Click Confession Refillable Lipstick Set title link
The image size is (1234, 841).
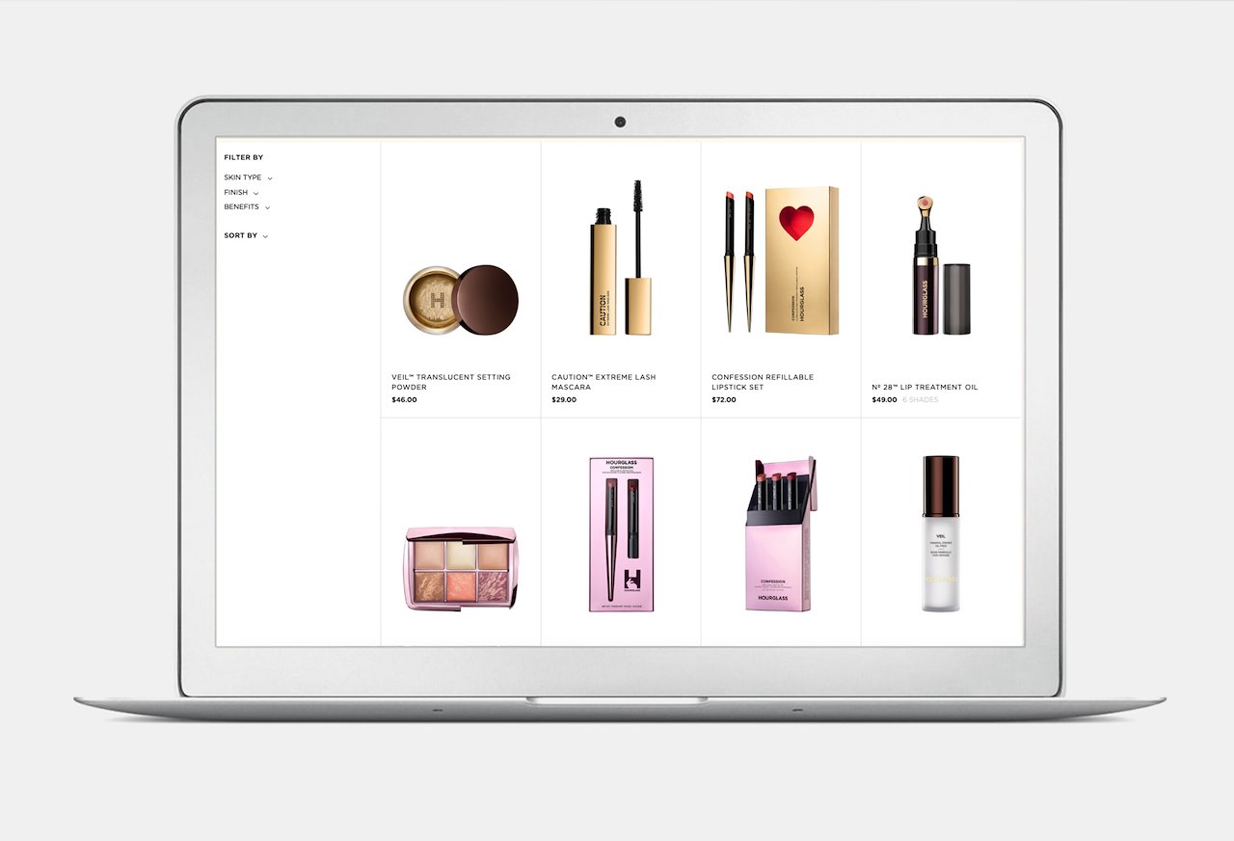[763, 382]
